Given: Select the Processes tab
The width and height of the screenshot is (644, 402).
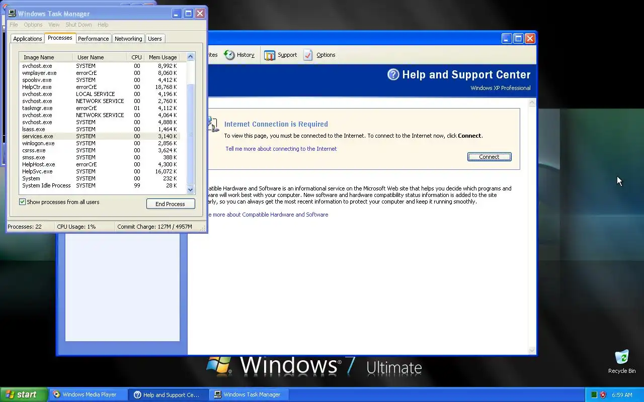Looking at the screenshot, I should pyautogui.click(x=60, y=38).
